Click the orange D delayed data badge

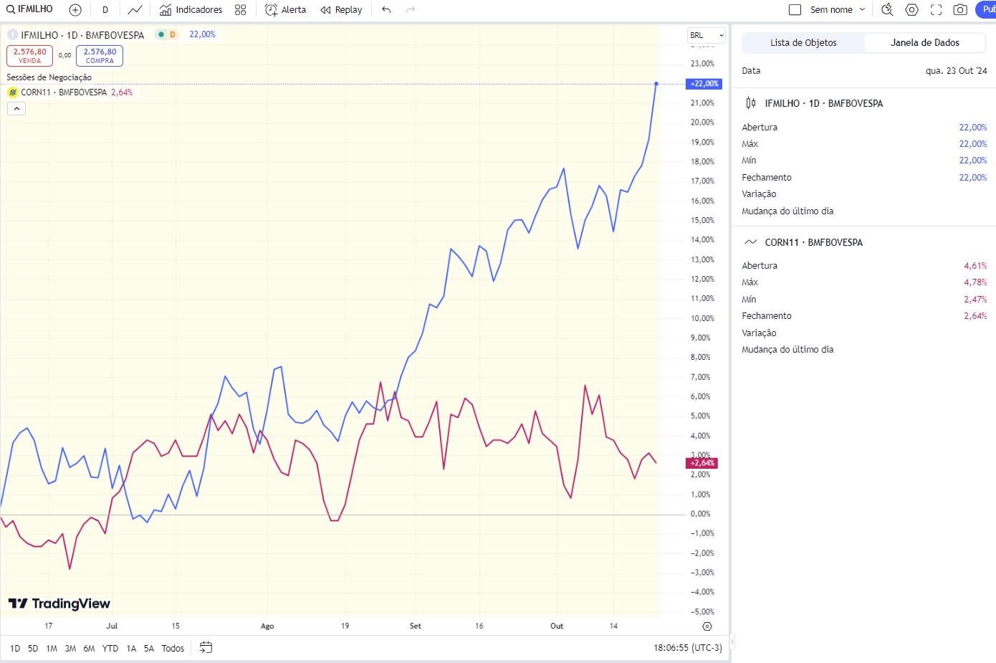click(x=173, y=34)
